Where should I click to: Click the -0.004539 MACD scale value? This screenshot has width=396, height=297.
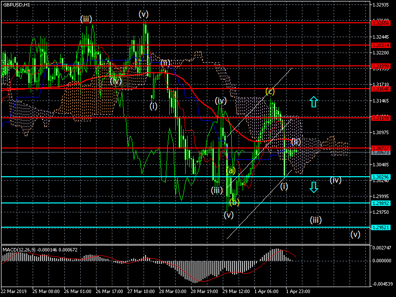click(x=382, y=284)
